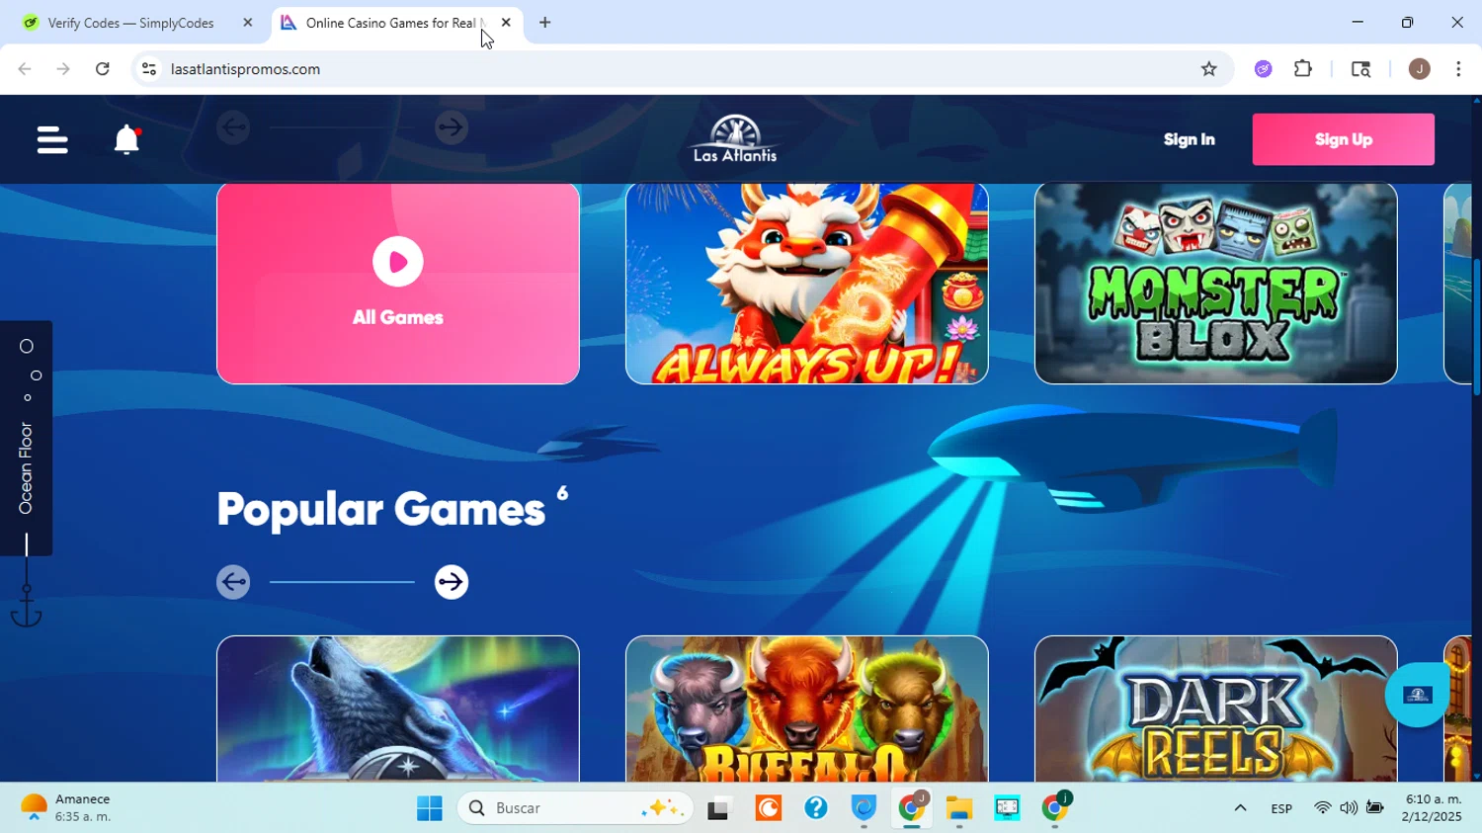Open the Dark Reels game thumbnail
The image size is (1482, 833).
[x=1216, y=708]
